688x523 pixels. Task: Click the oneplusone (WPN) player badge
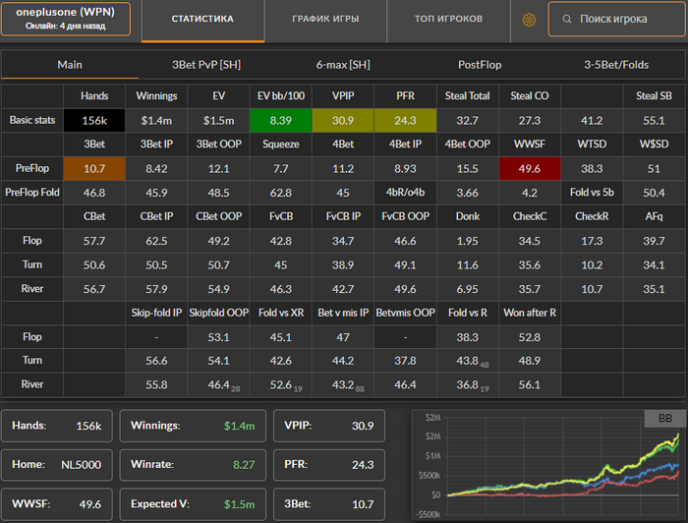(66, 19)
